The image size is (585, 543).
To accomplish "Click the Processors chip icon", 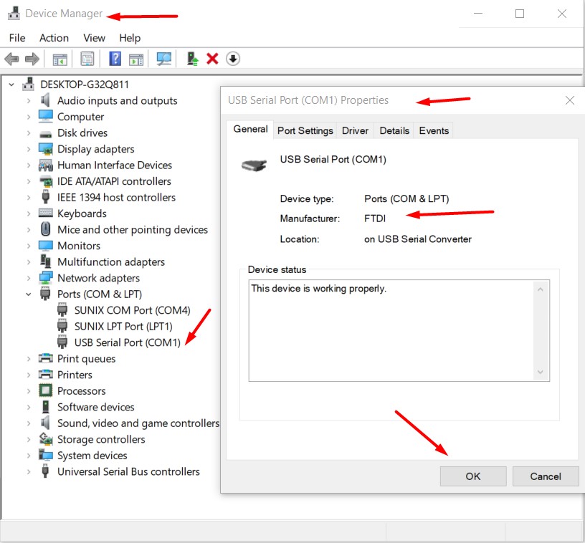I will tap(45, 390).
